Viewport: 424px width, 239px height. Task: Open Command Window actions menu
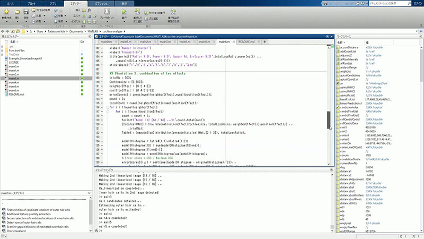331,170
